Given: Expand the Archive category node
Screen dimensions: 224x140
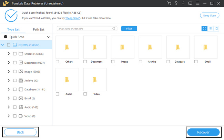Looking at the screenshot, I should (9, 80).
